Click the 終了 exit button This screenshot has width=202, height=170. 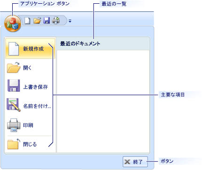(135, 162)
